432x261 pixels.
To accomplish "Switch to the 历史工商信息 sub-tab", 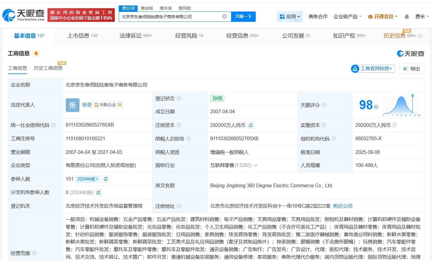I will point(48,68).
